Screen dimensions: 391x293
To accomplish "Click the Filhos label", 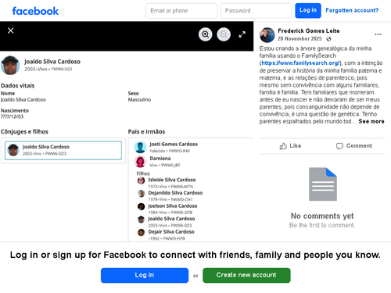I will coord(143,173).
